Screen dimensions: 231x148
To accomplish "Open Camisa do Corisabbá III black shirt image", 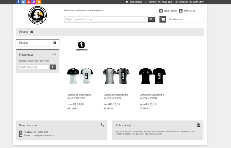I will [x=152, y=76].
